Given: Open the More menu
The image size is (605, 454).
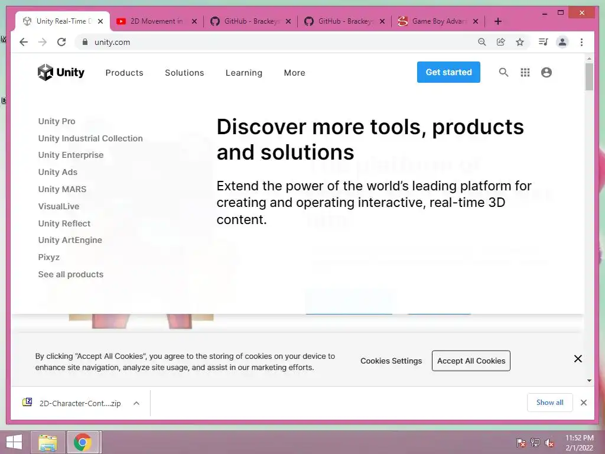Looking at the screenshot, I should pos(294,73).
